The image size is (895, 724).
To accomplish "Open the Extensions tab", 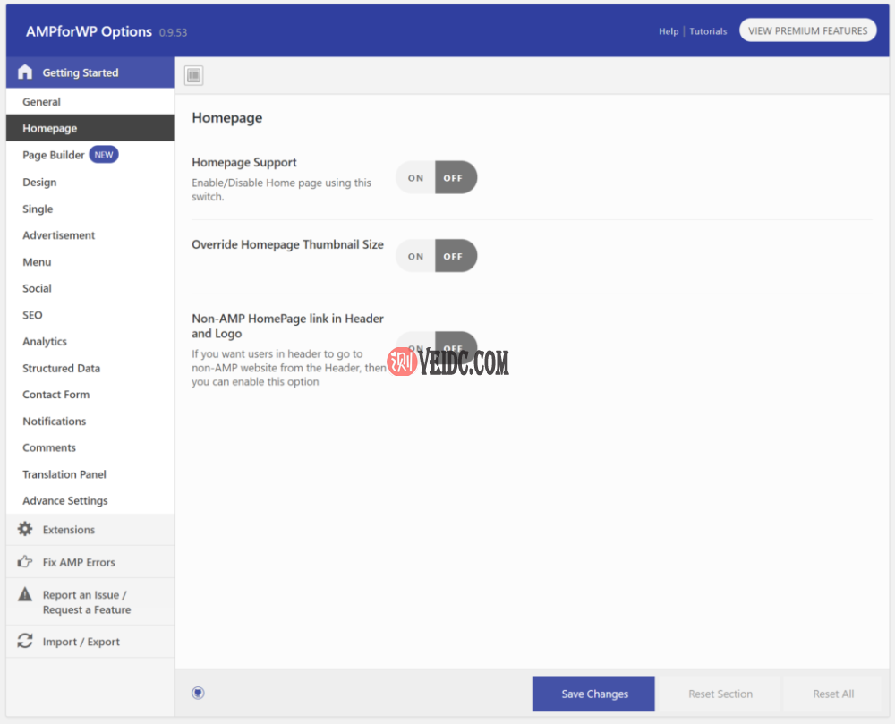I will [90, 530].
